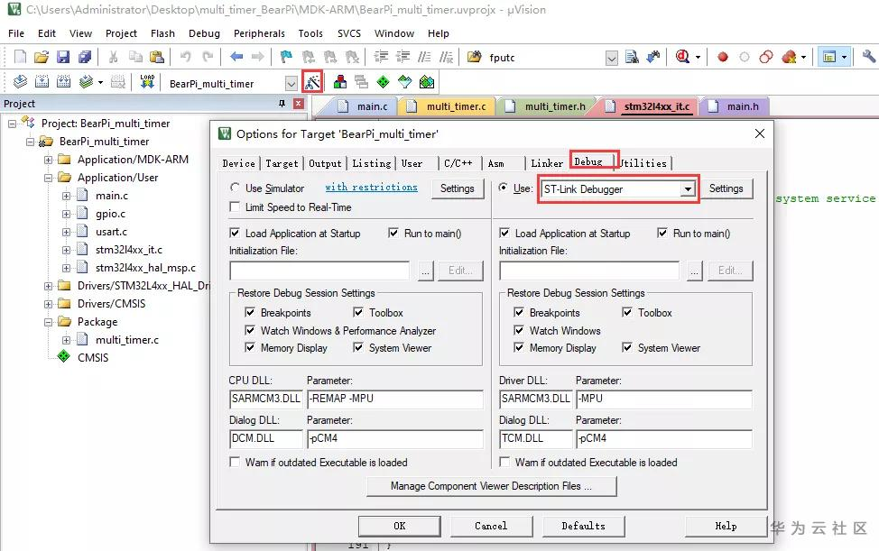Click the Open file folder icon
Screen dimensions: 879x551
[x=42, y=57]
